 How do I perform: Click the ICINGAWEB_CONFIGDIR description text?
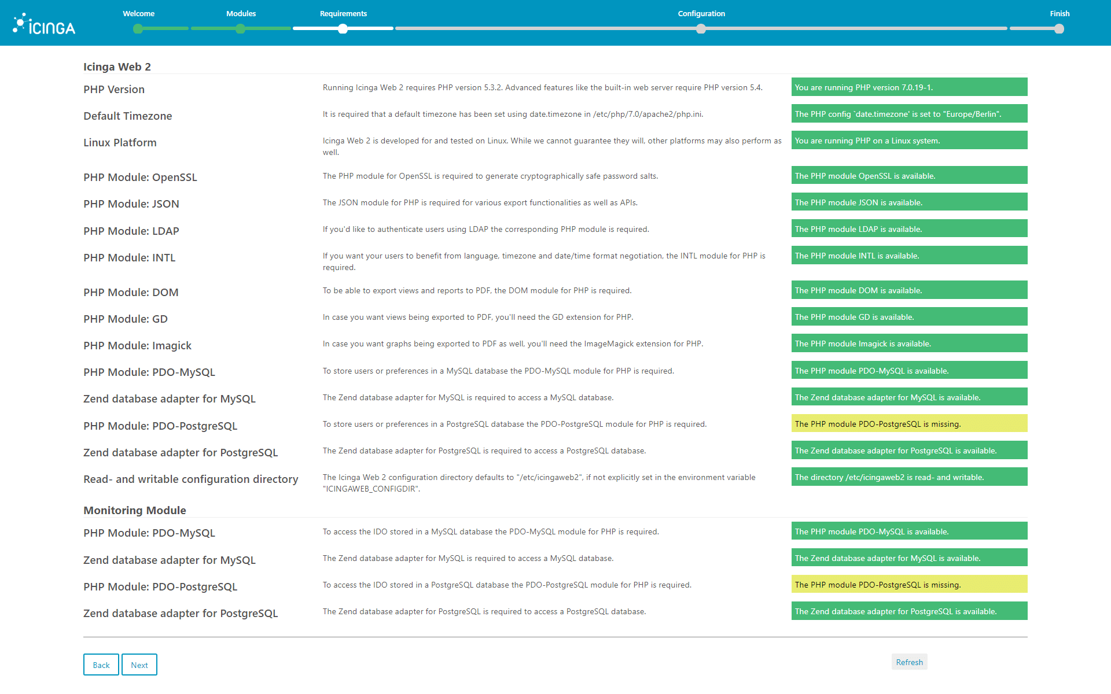point(539,483)
